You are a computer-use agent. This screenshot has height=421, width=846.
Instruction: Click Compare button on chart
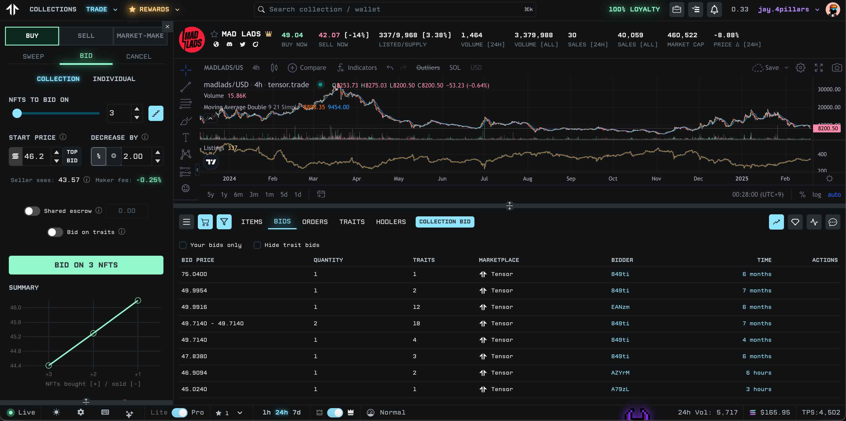tap(307, 68)
